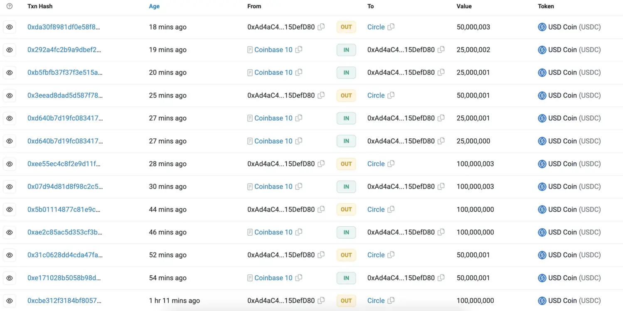Click the IN badge on the 19 mins ago row
Screen dimensions: 623x311
(346, 49)
